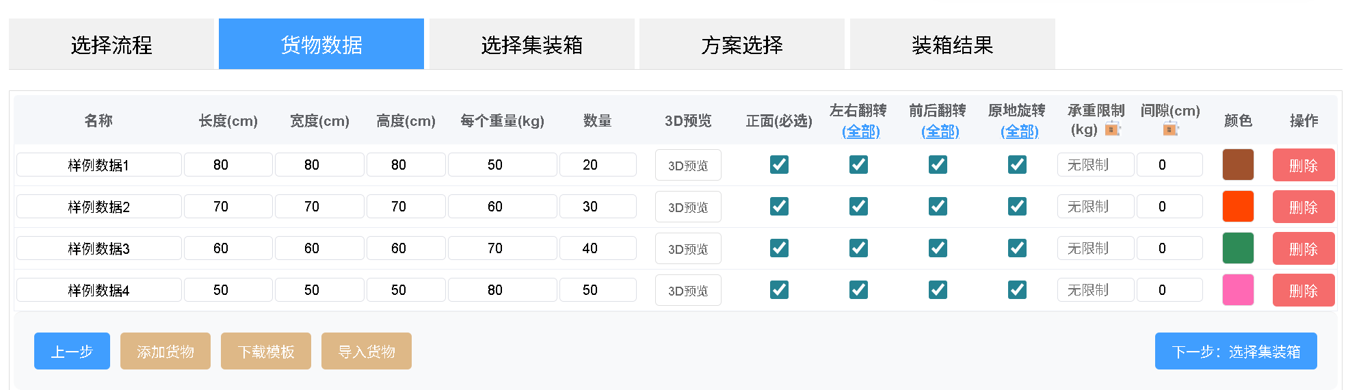Screen dimensions: 1348x390
Task: Open the 装箱结果 tab
Action: pyautogui.click(x=953, y=44)
